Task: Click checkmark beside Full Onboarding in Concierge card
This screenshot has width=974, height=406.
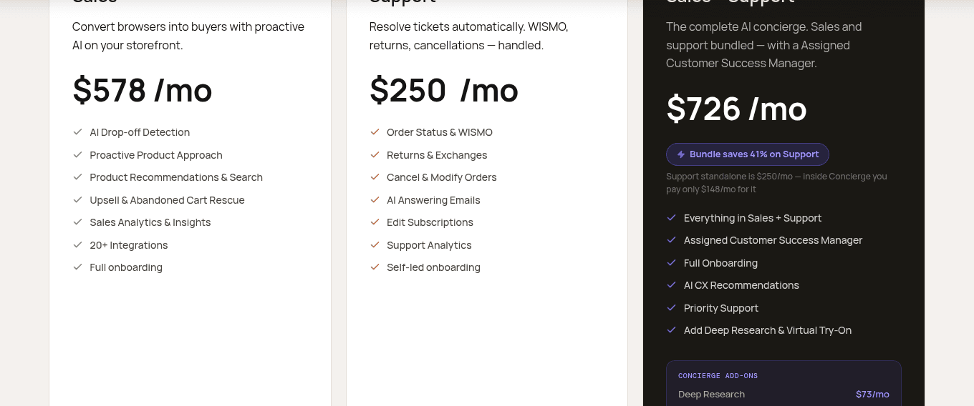Action: tap(672, 262)
